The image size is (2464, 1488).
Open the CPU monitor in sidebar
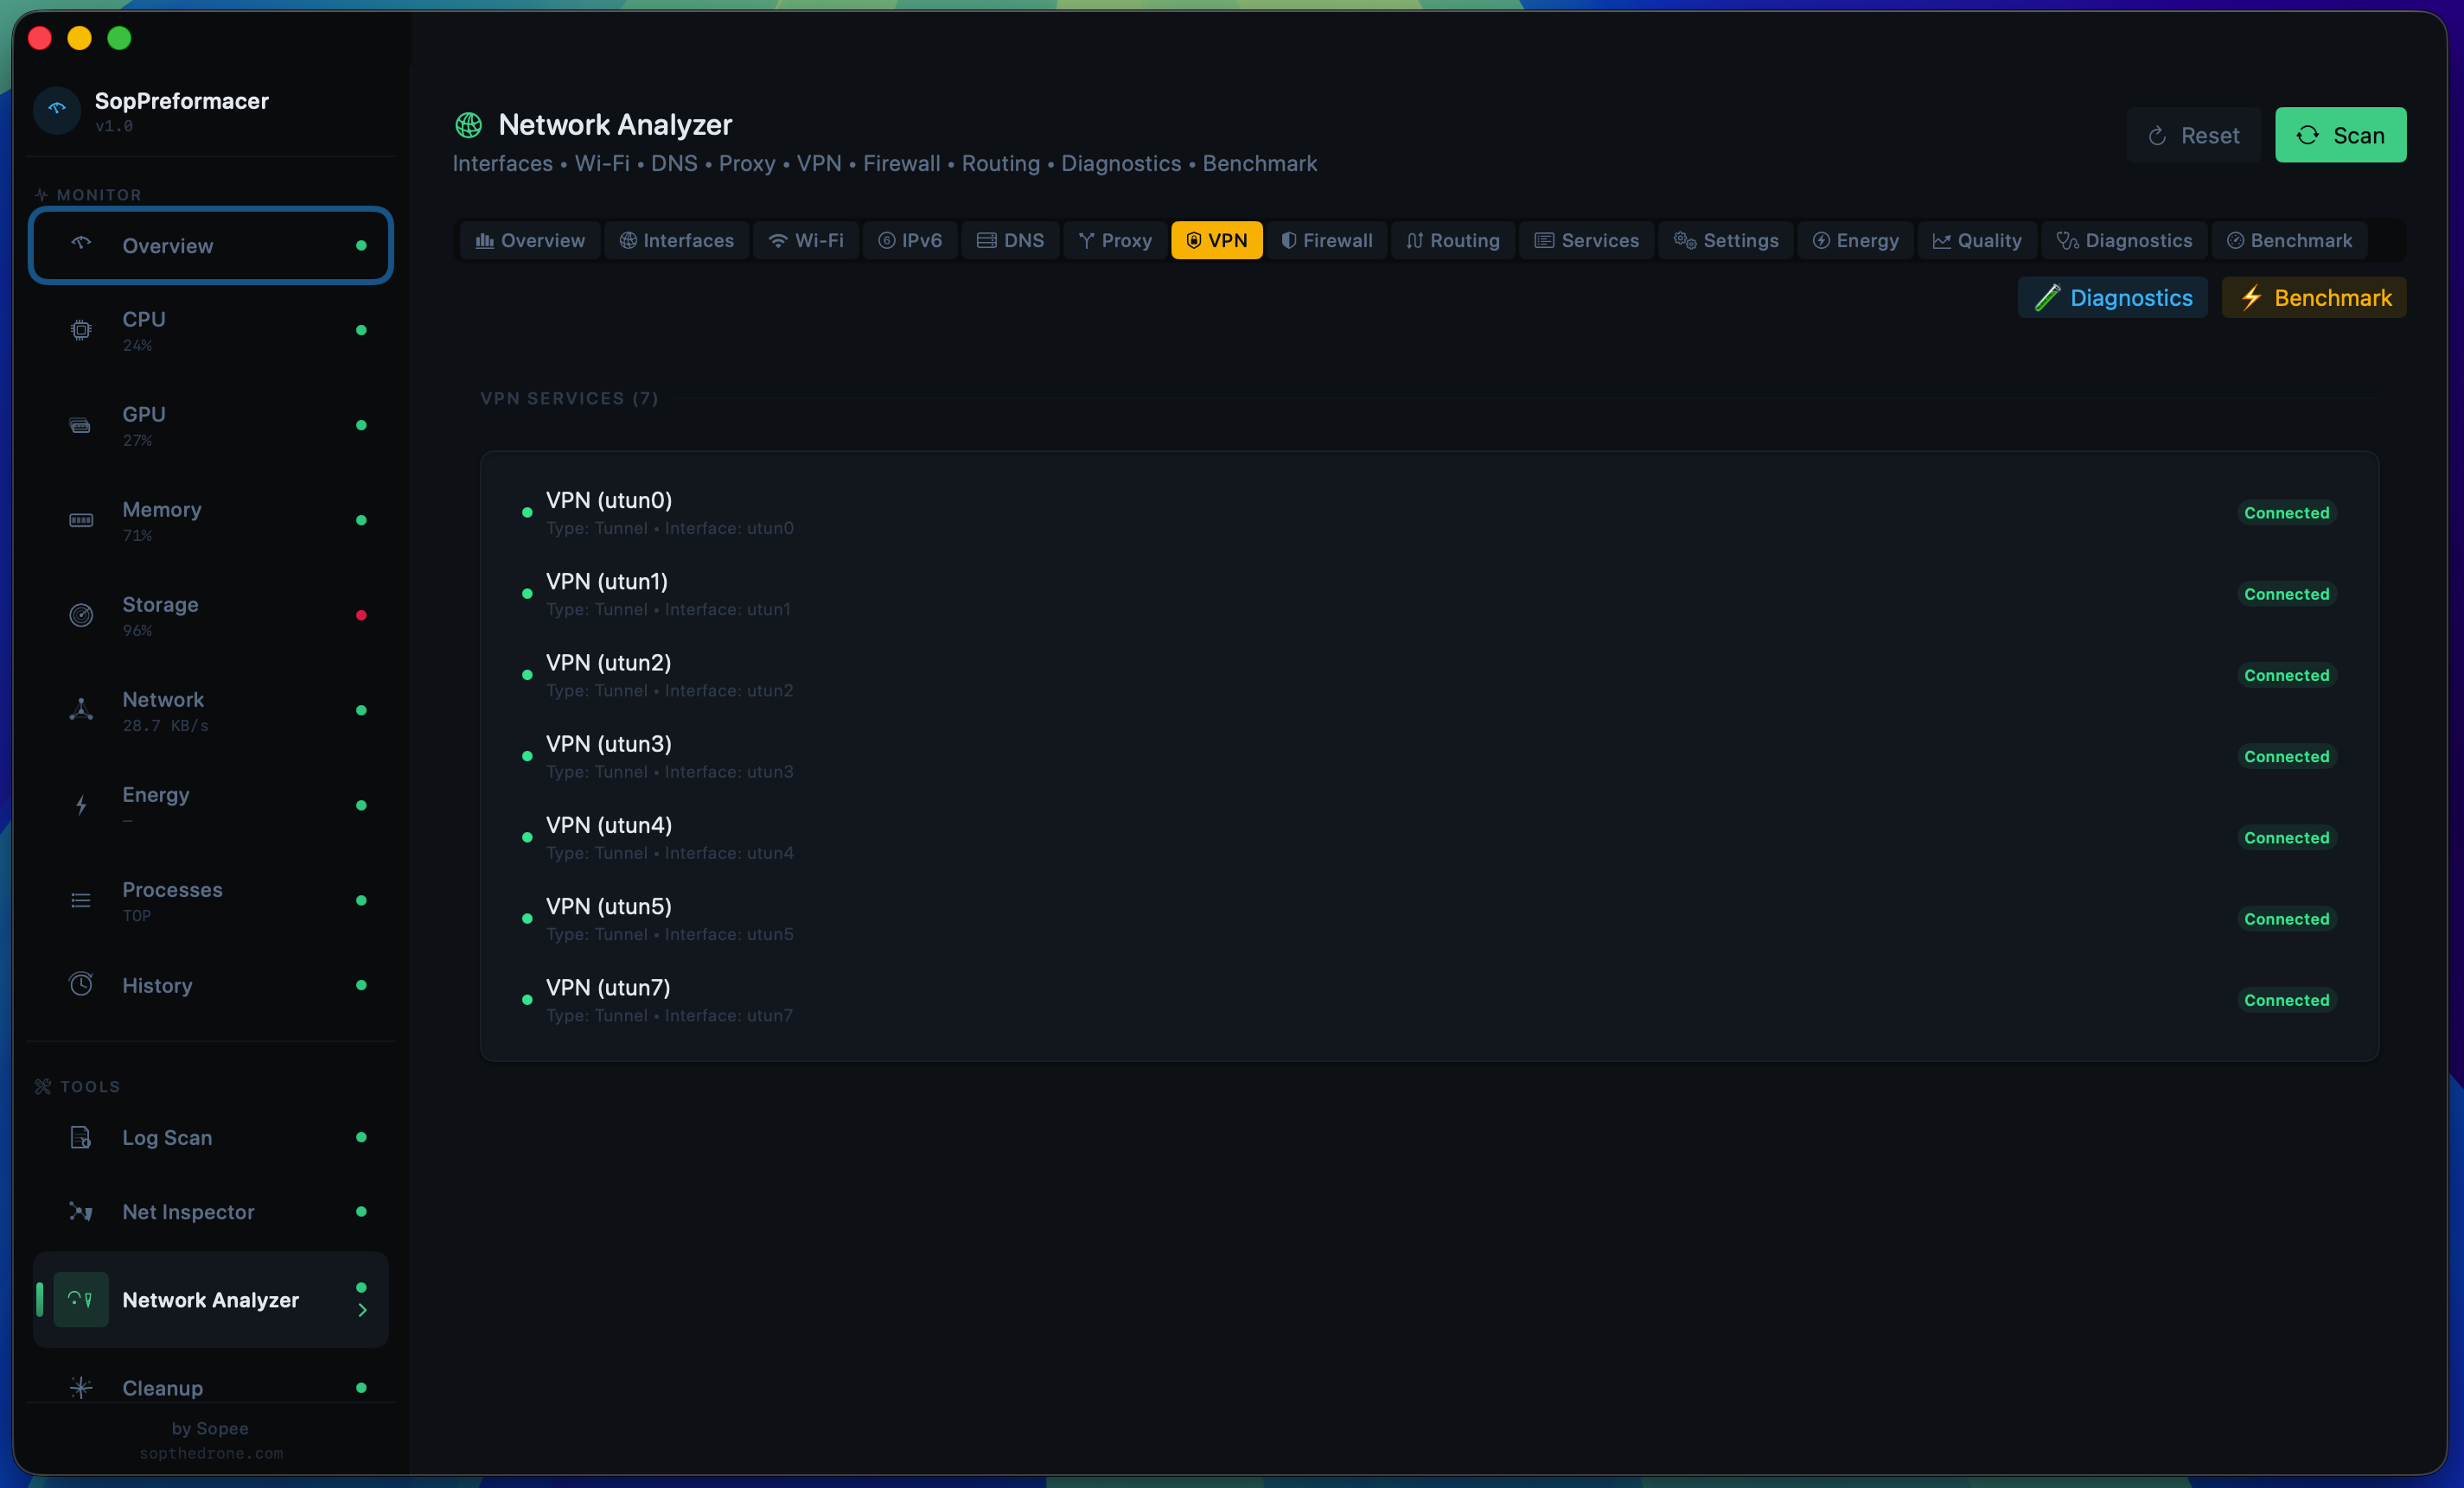(210, 330)
